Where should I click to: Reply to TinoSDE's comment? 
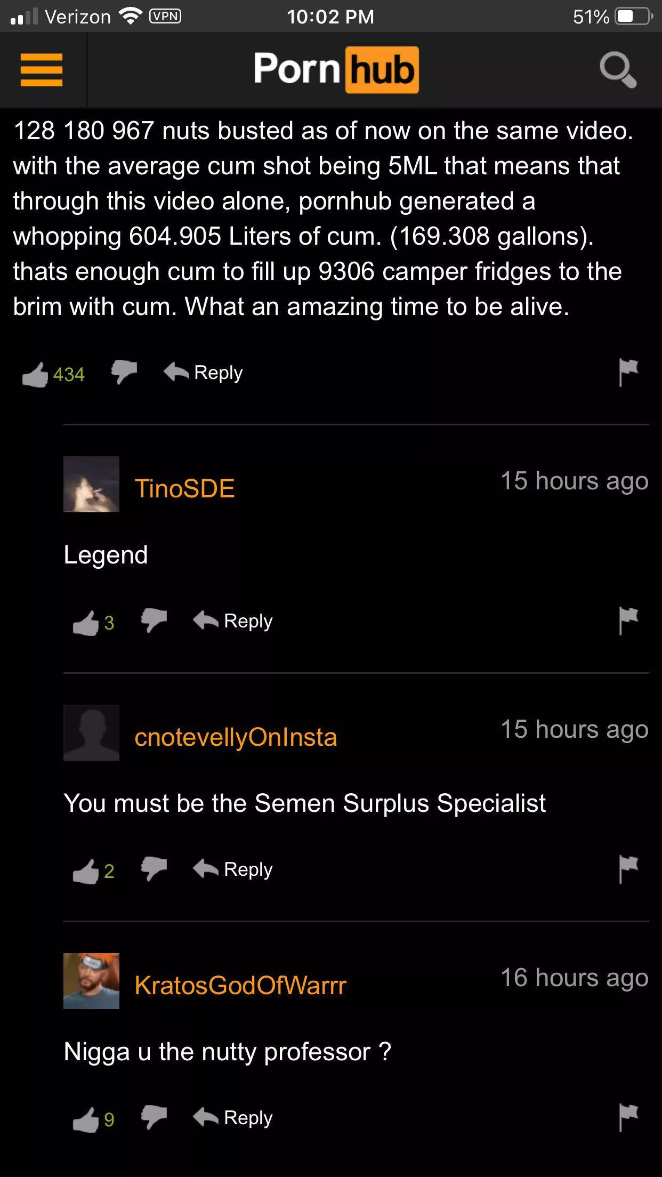(233, 620)
